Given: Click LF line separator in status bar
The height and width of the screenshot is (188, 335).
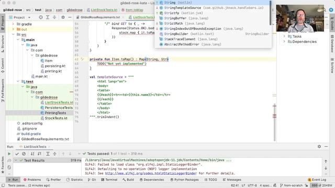Looking at the screenshot, I should [x=243, y=185].
